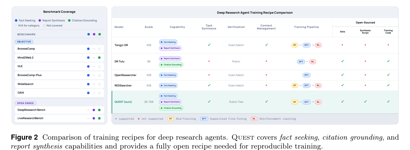
Task: Click the Not covered legend icon
Action: pos(44,26)
